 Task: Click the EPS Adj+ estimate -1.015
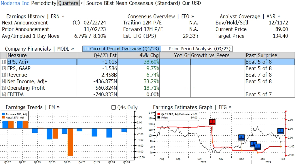click(x=110, y=62)
